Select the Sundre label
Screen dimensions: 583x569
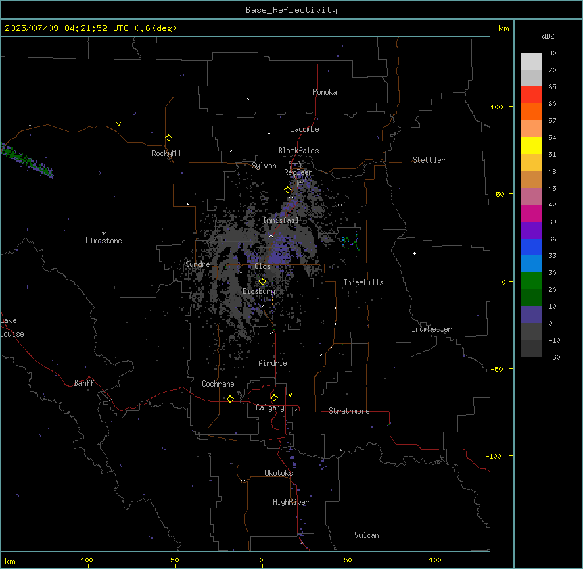click(x=197, y=264)
